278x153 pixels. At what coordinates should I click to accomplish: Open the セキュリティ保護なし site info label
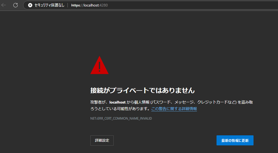pyautogui.click(x=50, y=5)
